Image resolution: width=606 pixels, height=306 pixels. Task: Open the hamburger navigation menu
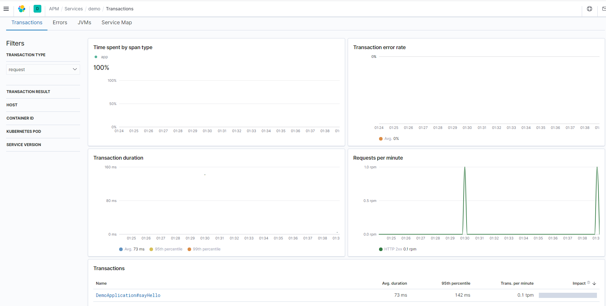tap(6, 9)
